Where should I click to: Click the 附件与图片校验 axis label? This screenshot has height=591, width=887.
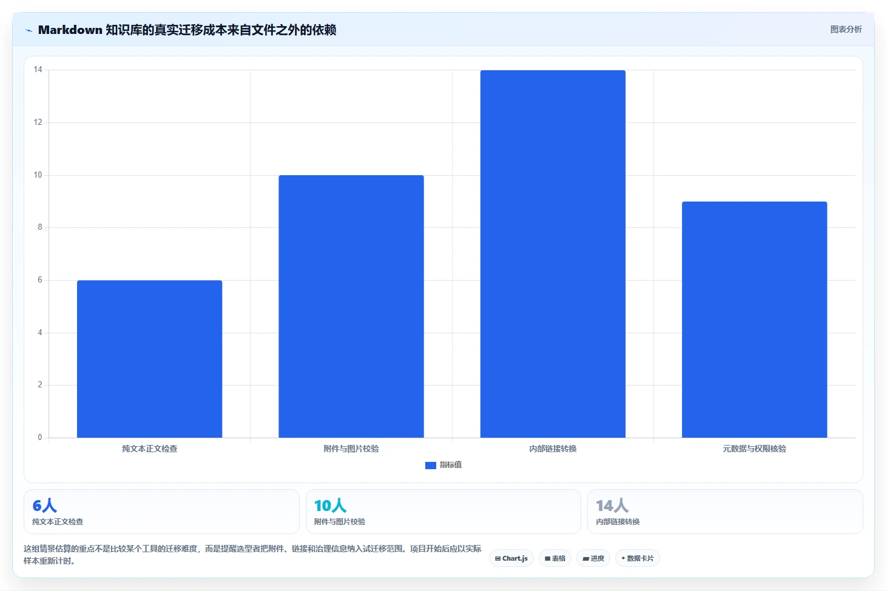tap(351, 449)
